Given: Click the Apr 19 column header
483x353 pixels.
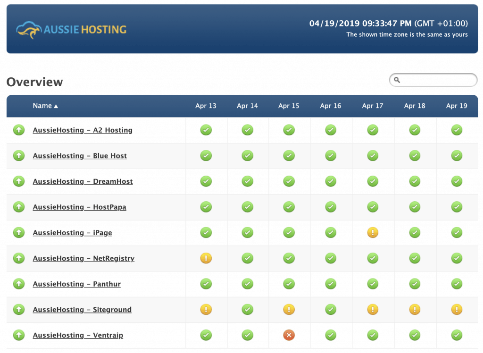Looking at the screenshot, I should tap(457, 106).
